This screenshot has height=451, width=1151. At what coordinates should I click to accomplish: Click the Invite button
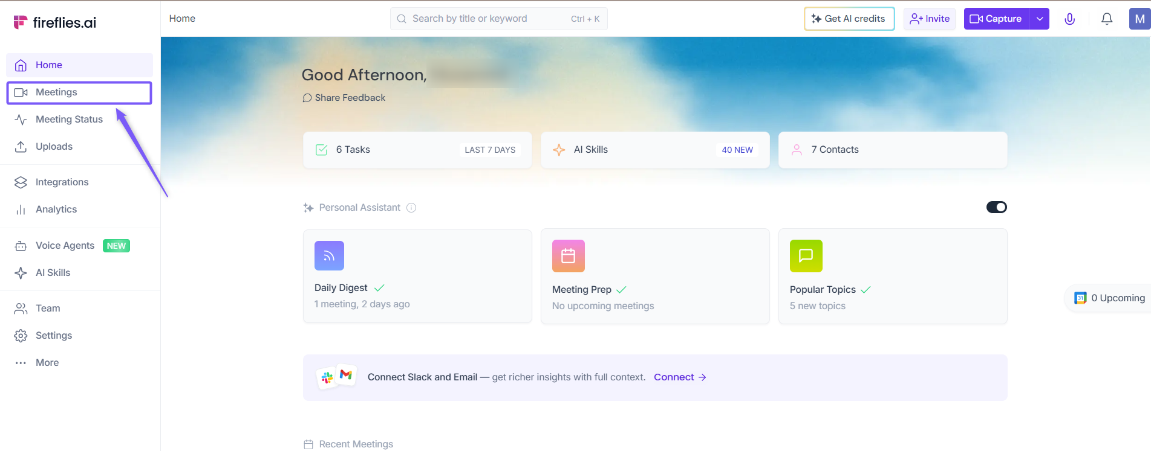click(x=930, y=19)
